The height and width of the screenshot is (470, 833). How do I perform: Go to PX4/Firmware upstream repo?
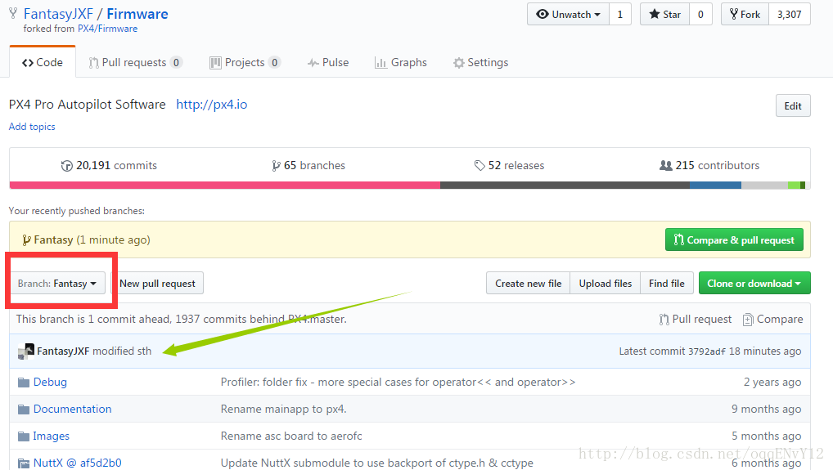click(x=107, y=29)
